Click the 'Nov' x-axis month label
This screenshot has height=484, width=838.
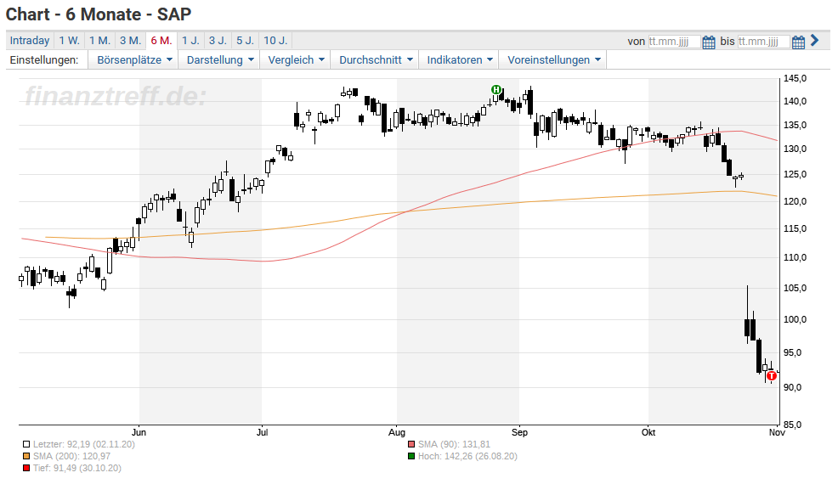(777, 432)
